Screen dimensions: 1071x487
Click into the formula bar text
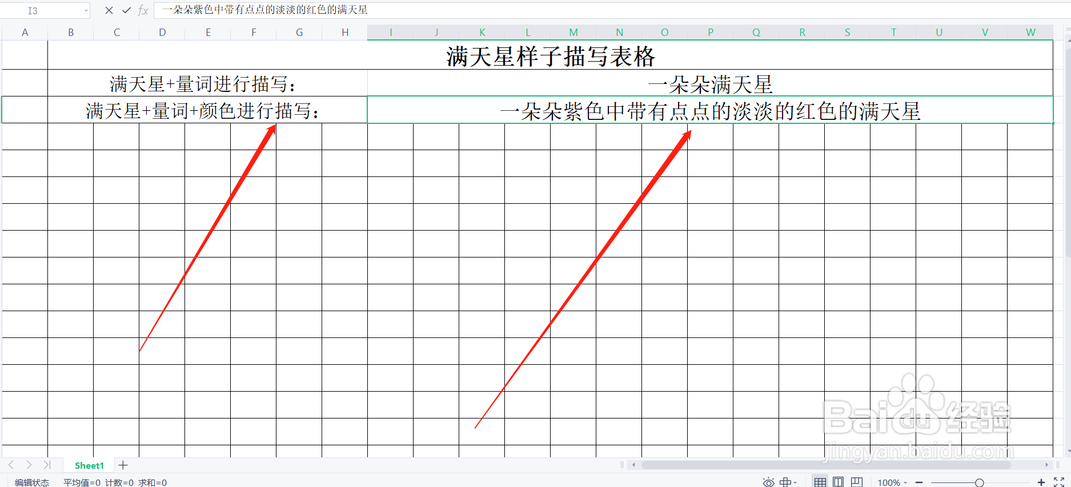264,10
